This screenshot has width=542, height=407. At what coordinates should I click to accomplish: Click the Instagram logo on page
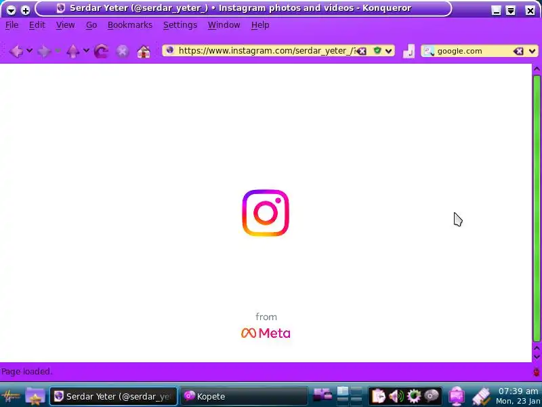266,213
